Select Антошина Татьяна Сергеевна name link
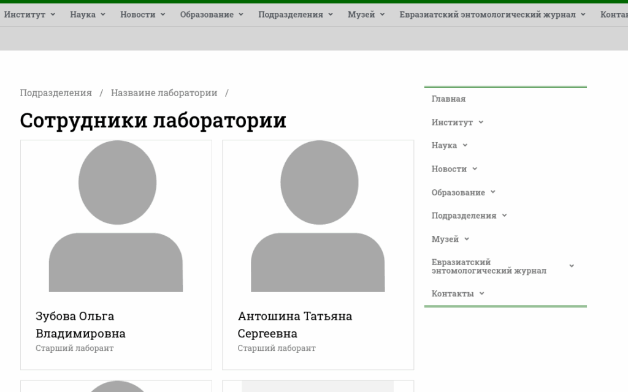The image size is (628, 392). [x=295, y=325]
